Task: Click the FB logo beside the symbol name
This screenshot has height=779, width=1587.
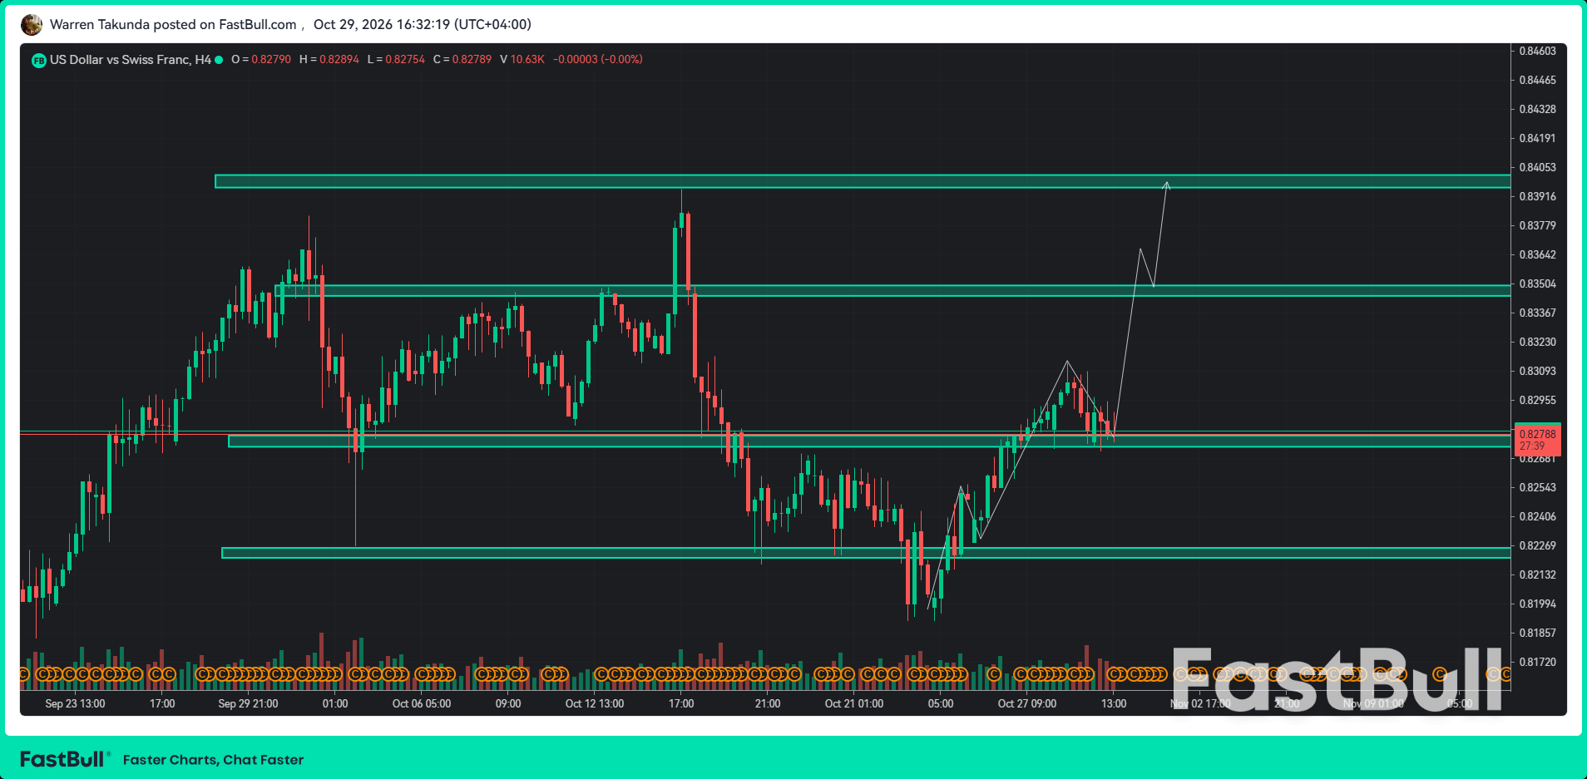Action: 38,61
